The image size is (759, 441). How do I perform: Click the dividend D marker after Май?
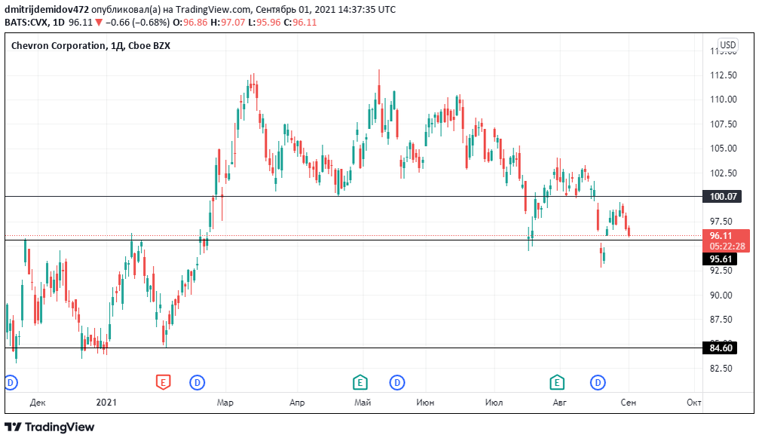(397, 382)
